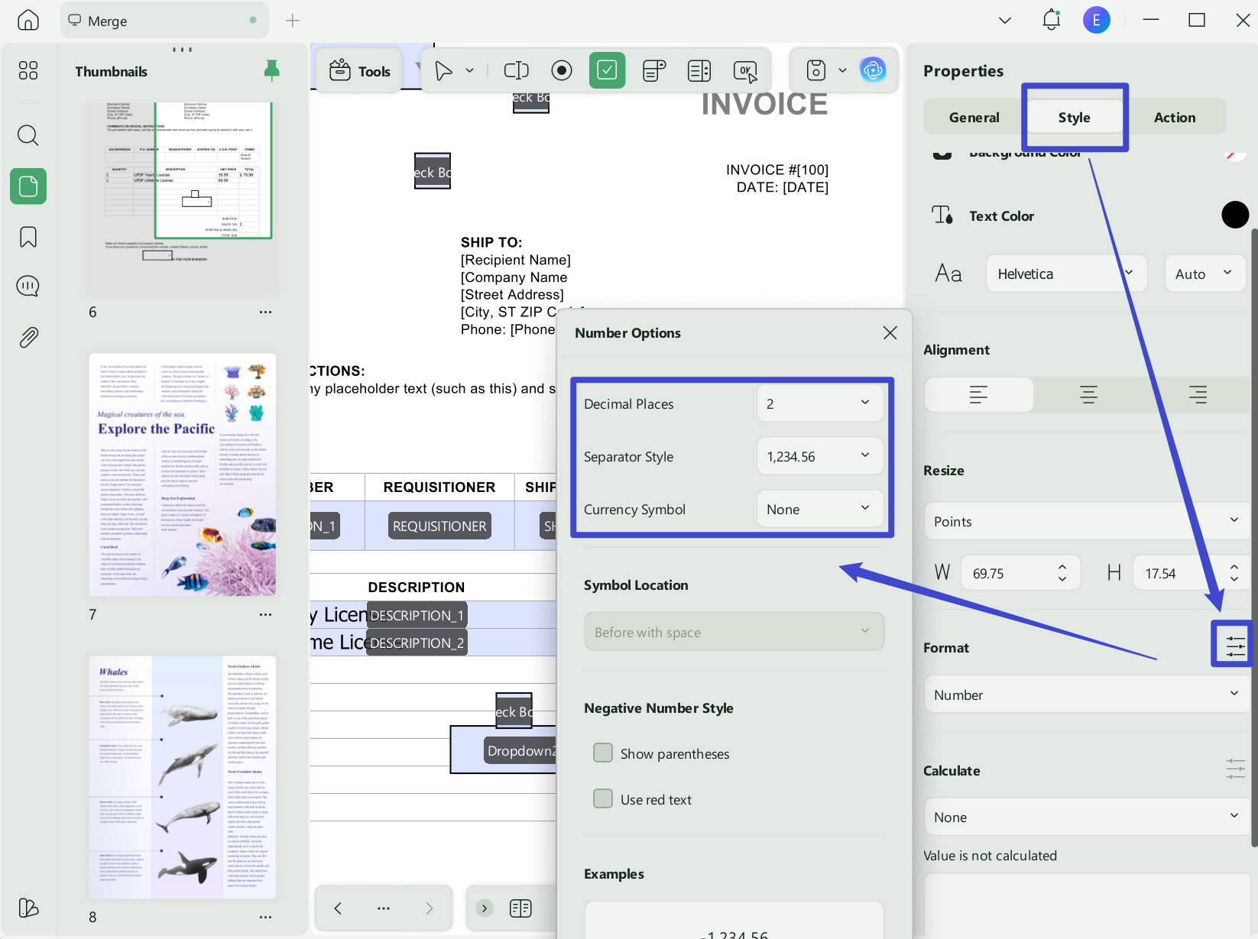Enable the Show parentheses checkbox
Viewport: 1258px width, 939px height.
click(603, 753)
